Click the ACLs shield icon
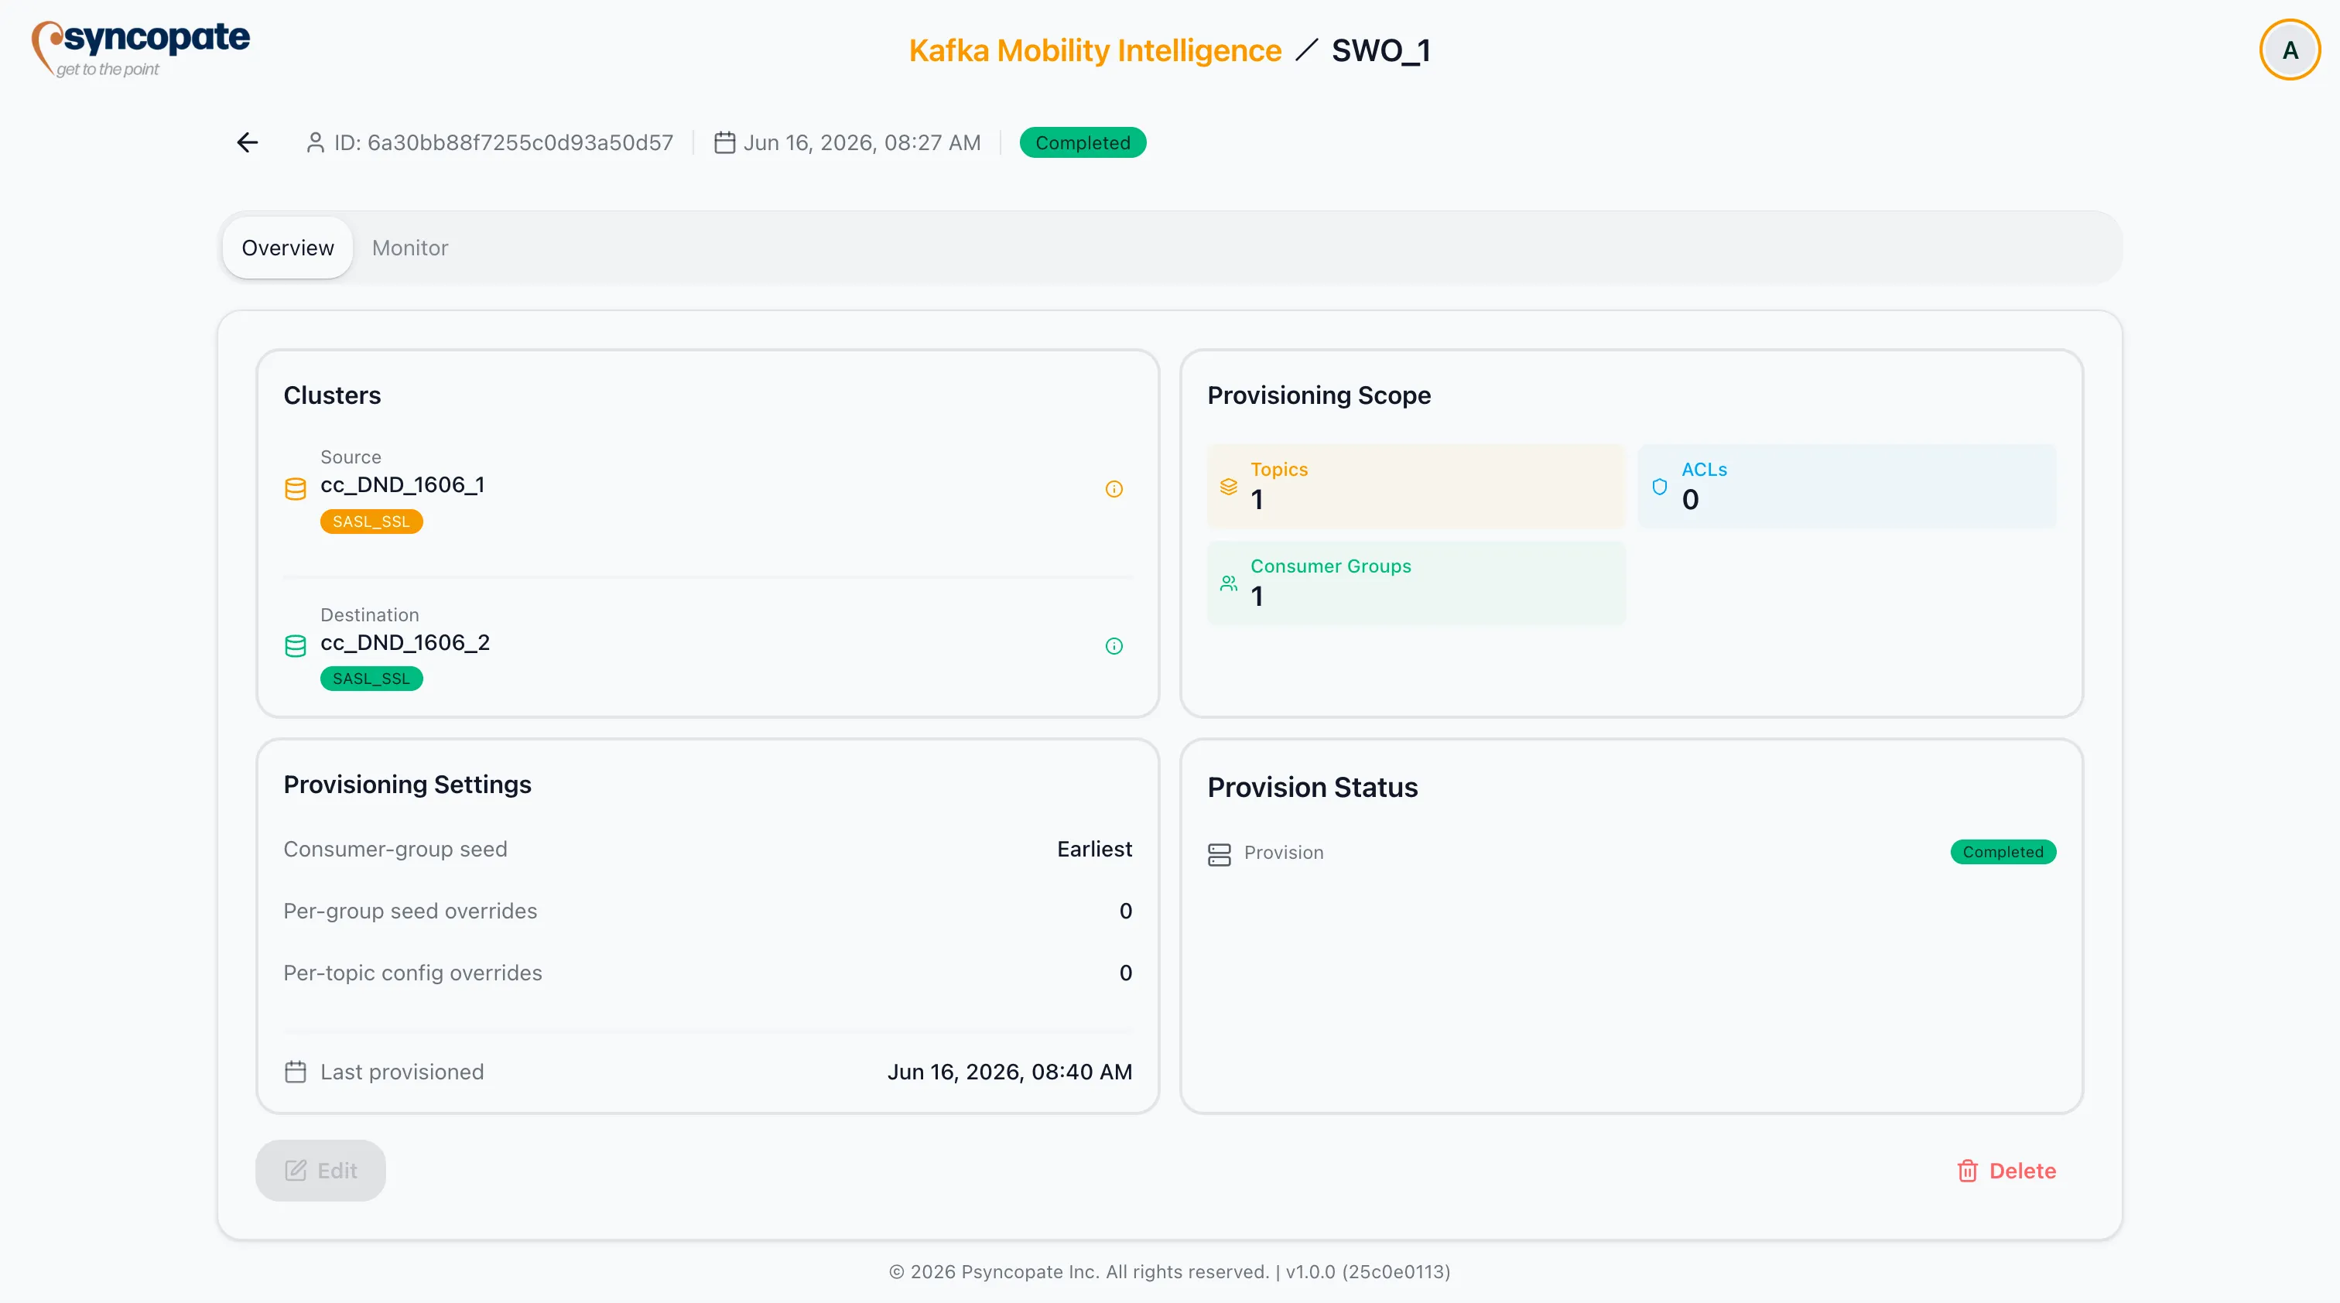Viewport: 2340px width, 1303px height. click(1659, 487)
